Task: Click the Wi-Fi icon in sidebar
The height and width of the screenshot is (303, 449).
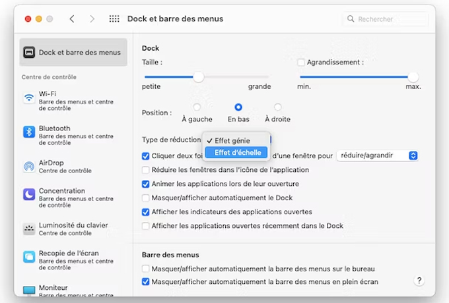Action: tap(29, 98)
